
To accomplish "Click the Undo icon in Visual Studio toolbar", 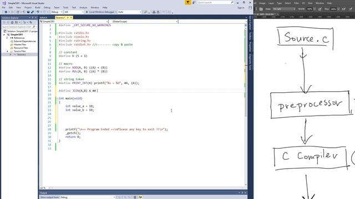I will [38, 12].
